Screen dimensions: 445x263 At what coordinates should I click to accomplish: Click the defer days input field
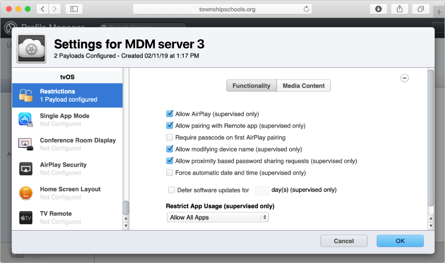pyautogui.click(x=262, y=190)
